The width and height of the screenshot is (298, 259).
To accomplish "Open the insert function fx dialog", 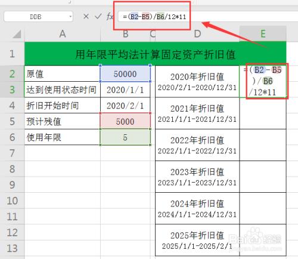I will pos(110,16).
